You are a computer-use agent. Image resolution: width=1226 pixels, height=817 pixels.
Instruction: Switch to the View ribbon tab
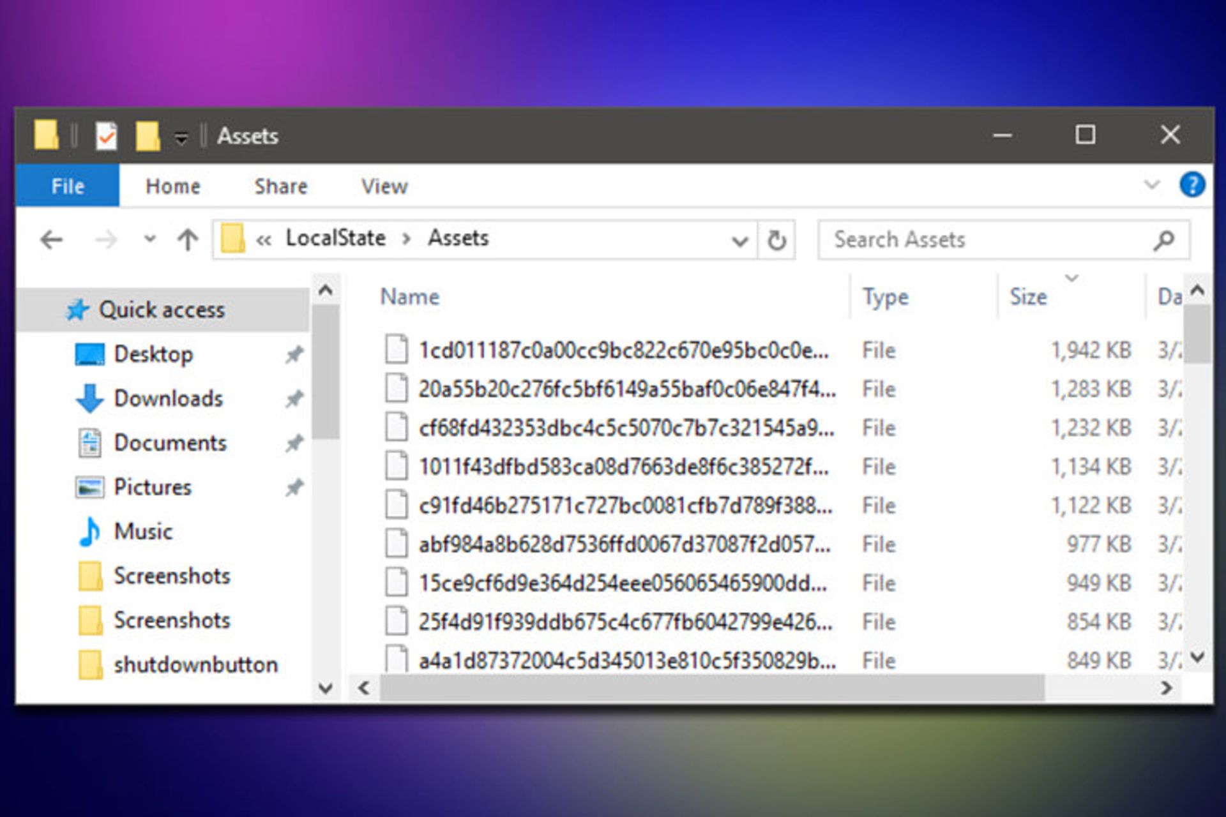pyautogui.click(x=384, y=186)
